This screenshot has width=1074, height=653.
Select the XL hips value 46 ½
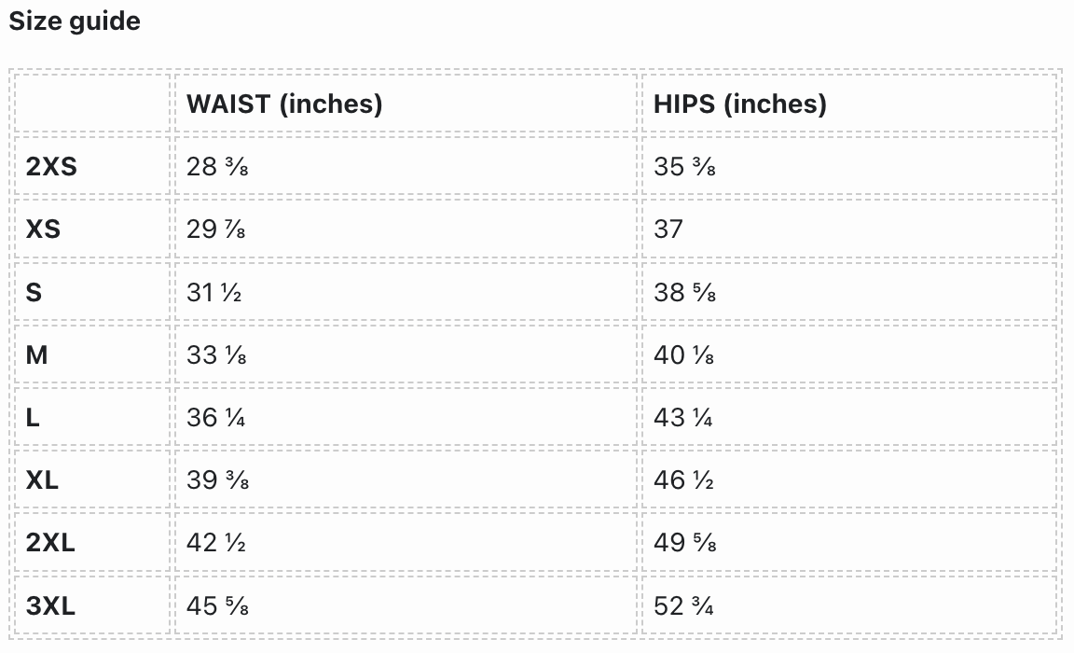(x=684, y=480)
